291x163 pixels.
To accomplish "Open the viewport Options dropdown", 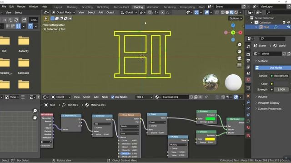I will tap(236, 19).
